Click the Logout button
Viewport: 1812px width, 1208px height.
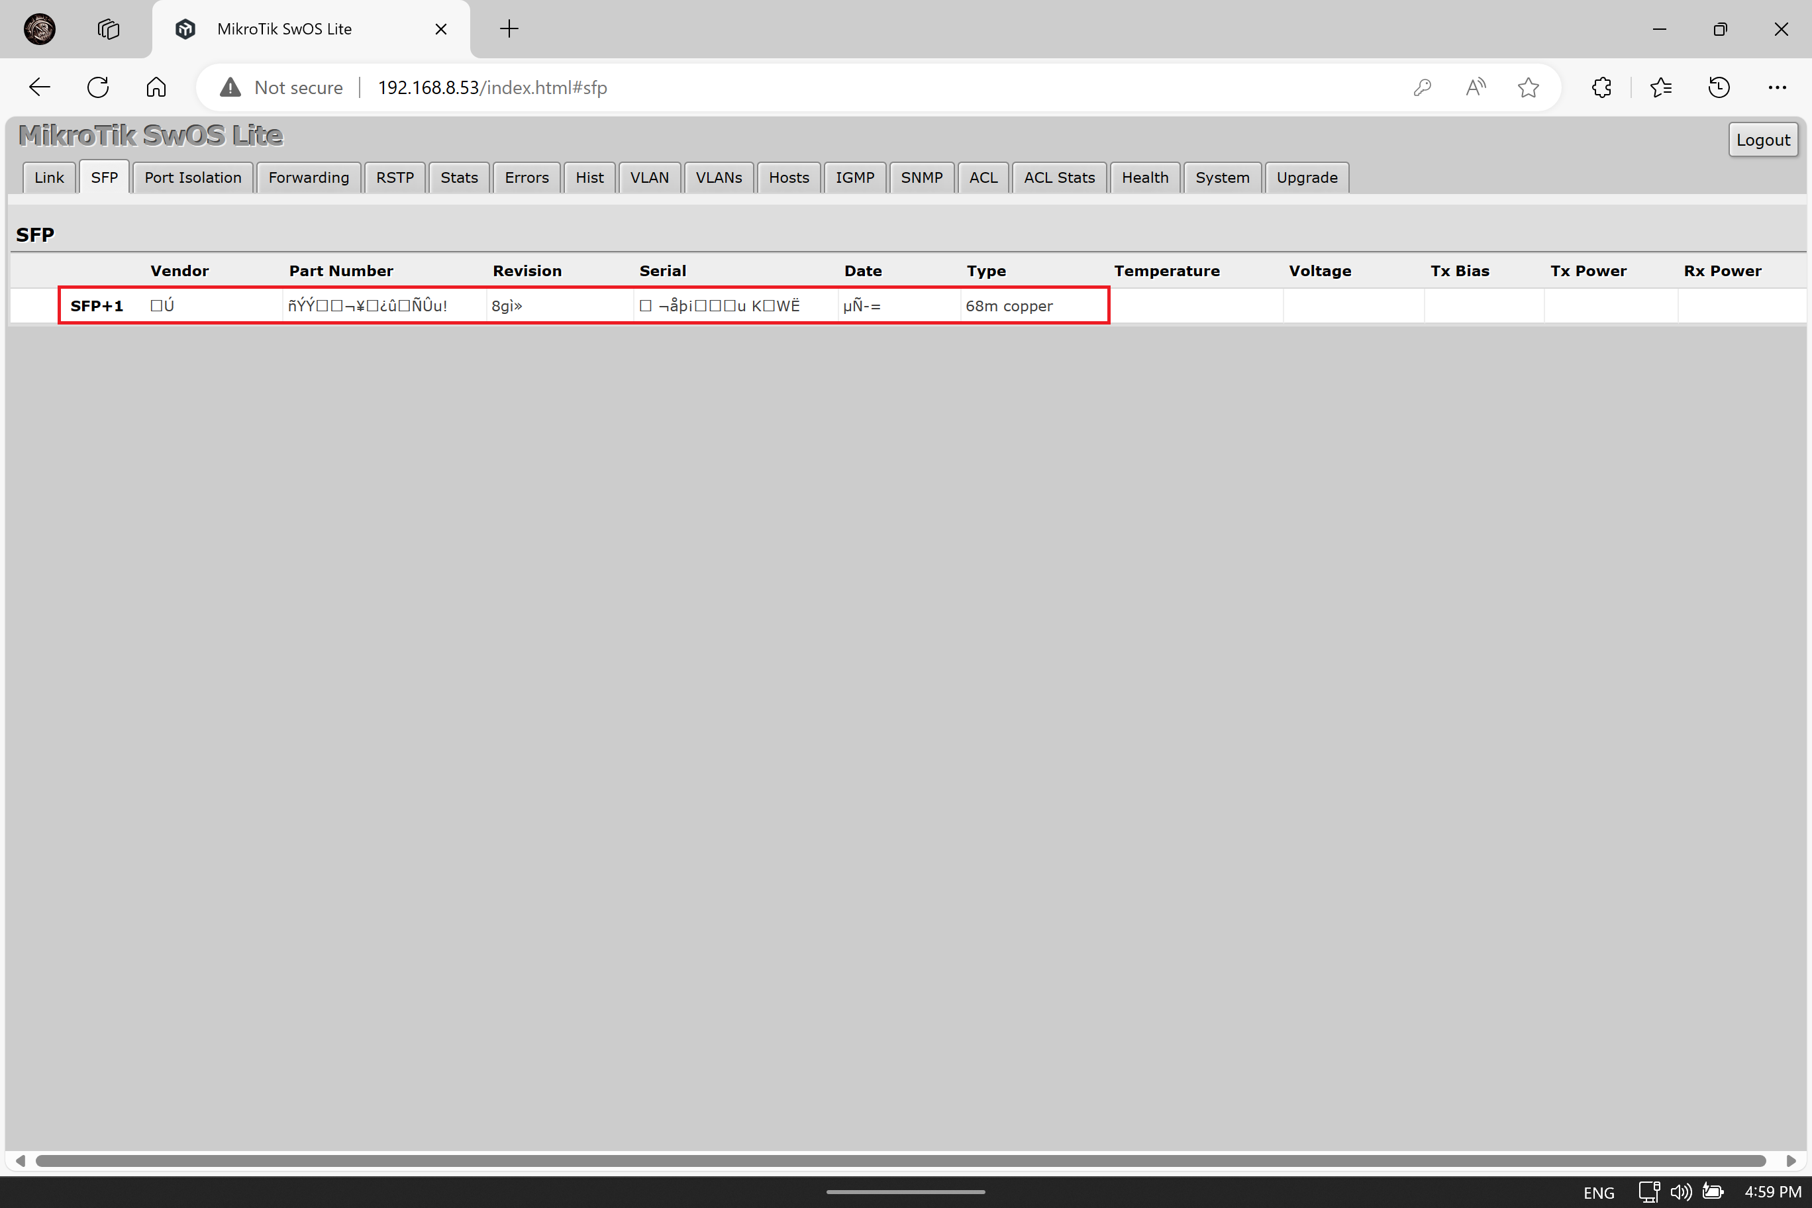[1763, 140]
